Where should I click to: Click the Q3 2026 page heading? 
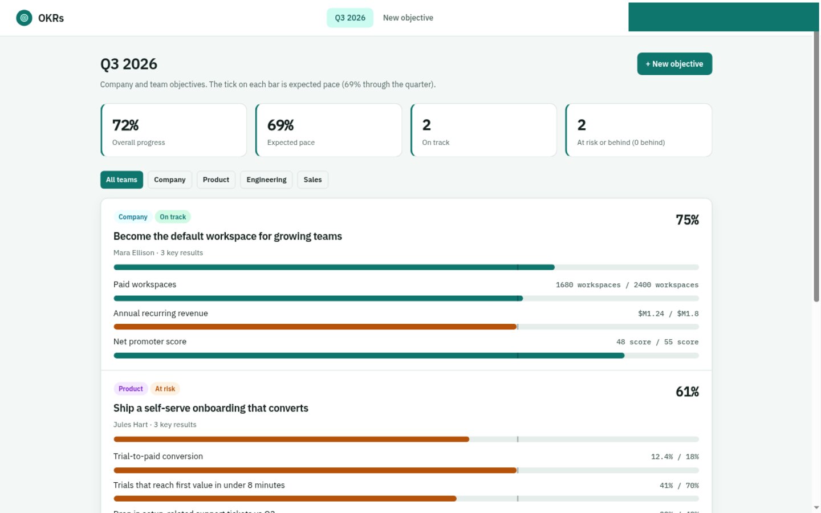click(x=129, y=64)
